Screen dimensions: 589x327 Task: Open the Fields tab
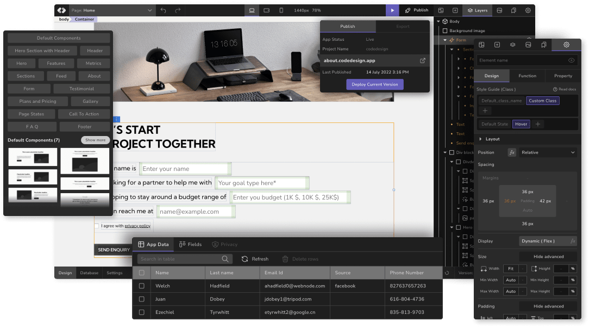click(191, 244)
